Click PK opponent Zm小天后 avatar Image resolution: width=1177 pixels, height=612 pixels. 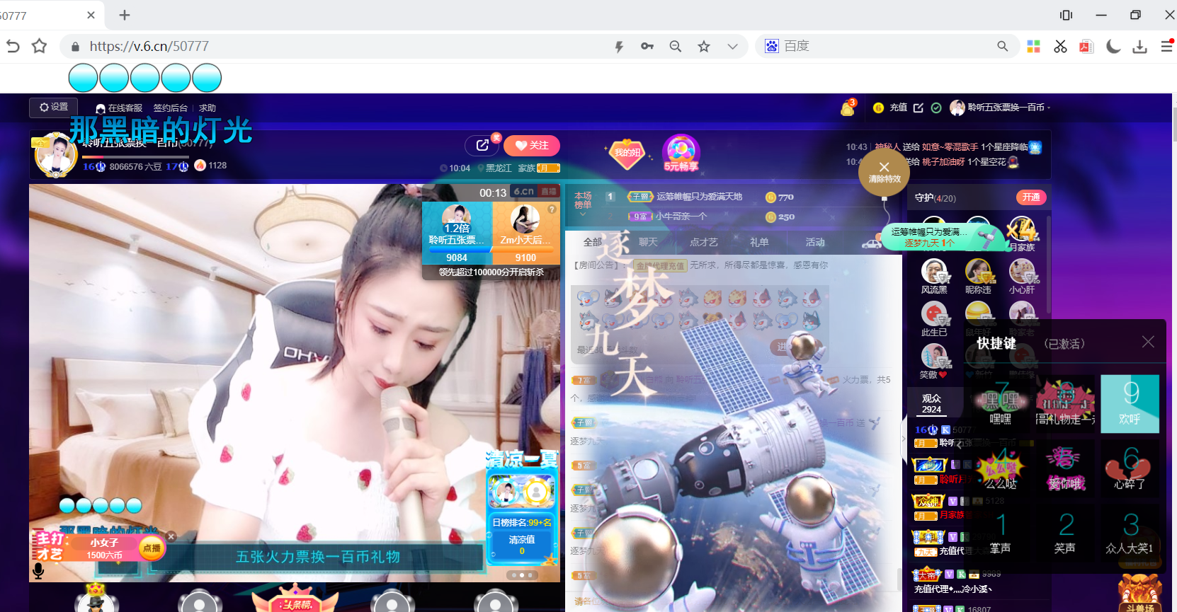point(525,220)
